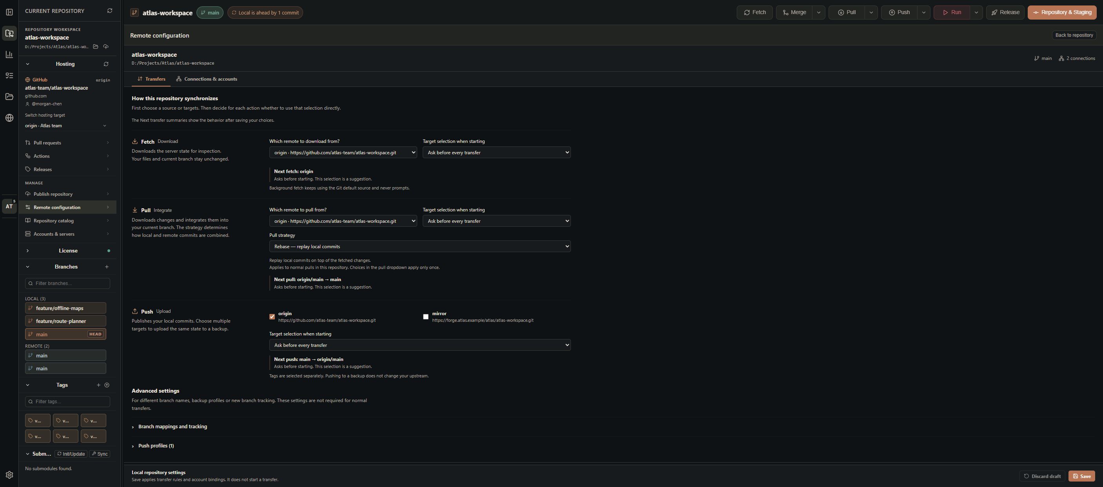Click the atlas-workspace repo icon in header

tap(134, 13)
